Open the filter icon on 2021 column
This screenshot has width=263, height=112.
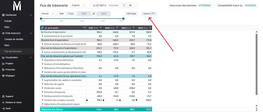pos(101,28)
